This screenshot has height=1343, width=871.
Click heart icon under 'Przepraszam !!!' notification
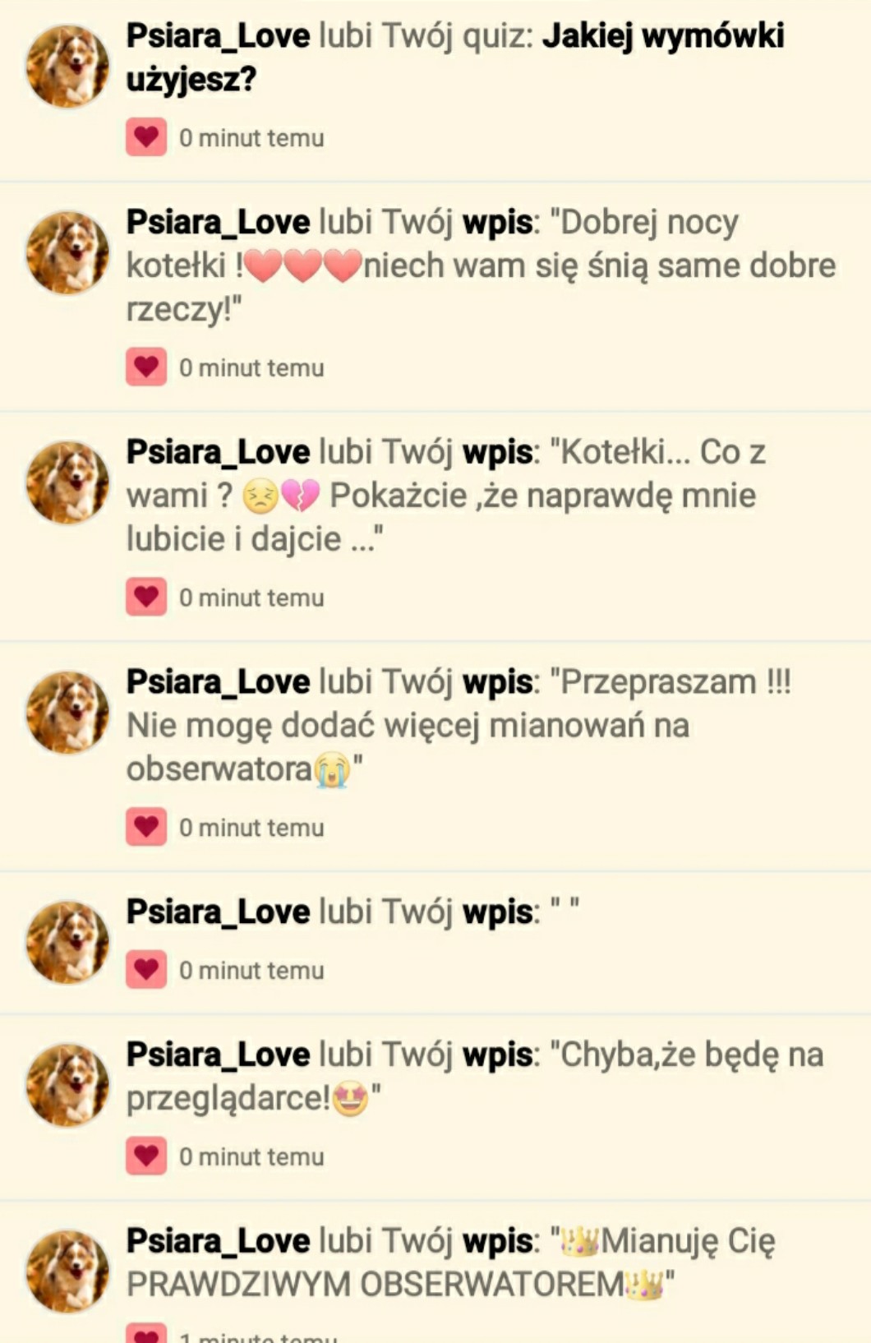coord(146,827)
